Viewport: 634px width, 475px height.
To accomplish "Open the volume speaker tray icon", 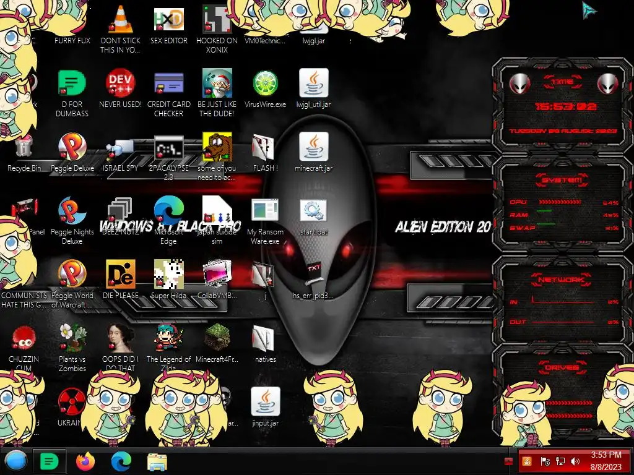I will pos(575,461).
